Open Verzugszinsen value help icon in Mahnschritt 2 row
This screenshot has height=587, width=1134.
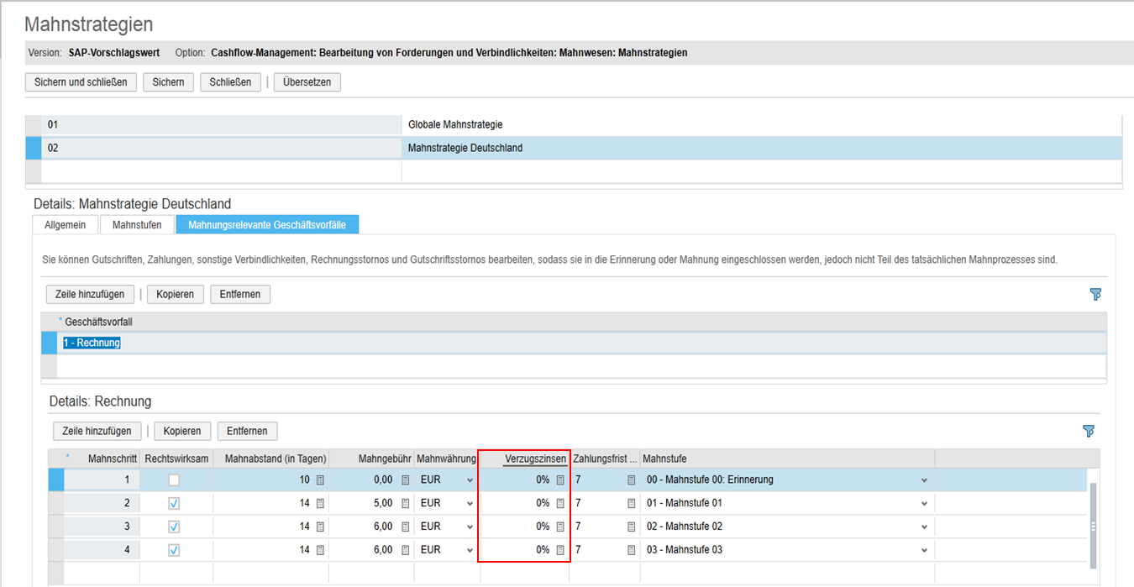[x=560, y=503]
